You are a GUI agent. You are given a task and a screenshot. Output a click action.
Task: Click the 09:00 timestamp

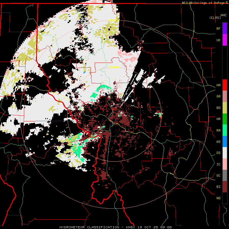point(166,227)
